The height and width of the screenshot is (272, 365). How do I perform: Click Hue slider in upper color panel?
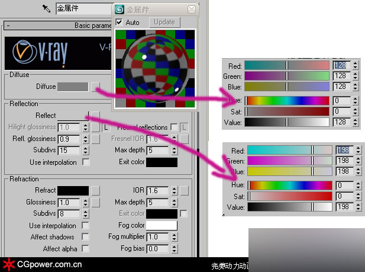(287, 101)
